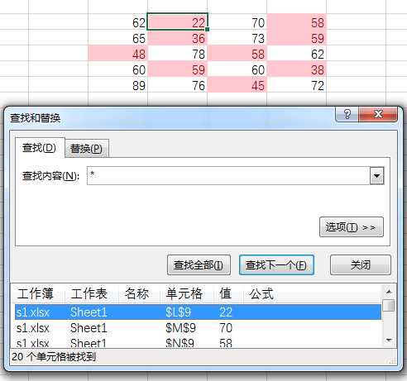Select the cell containing 65

pyautogui.click(x=118, y=37)
